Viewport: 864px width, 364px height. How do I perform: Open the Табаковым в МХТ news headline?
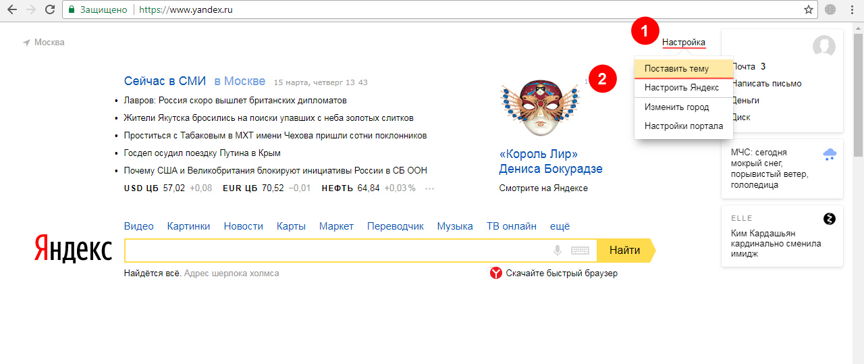coord(275,136)
